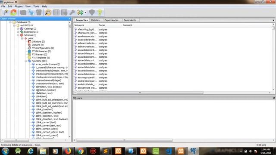The width and height of the screenshot is (276, 155).
Task: Switch to the Dependents tab
Action: (x=130, y=20)
